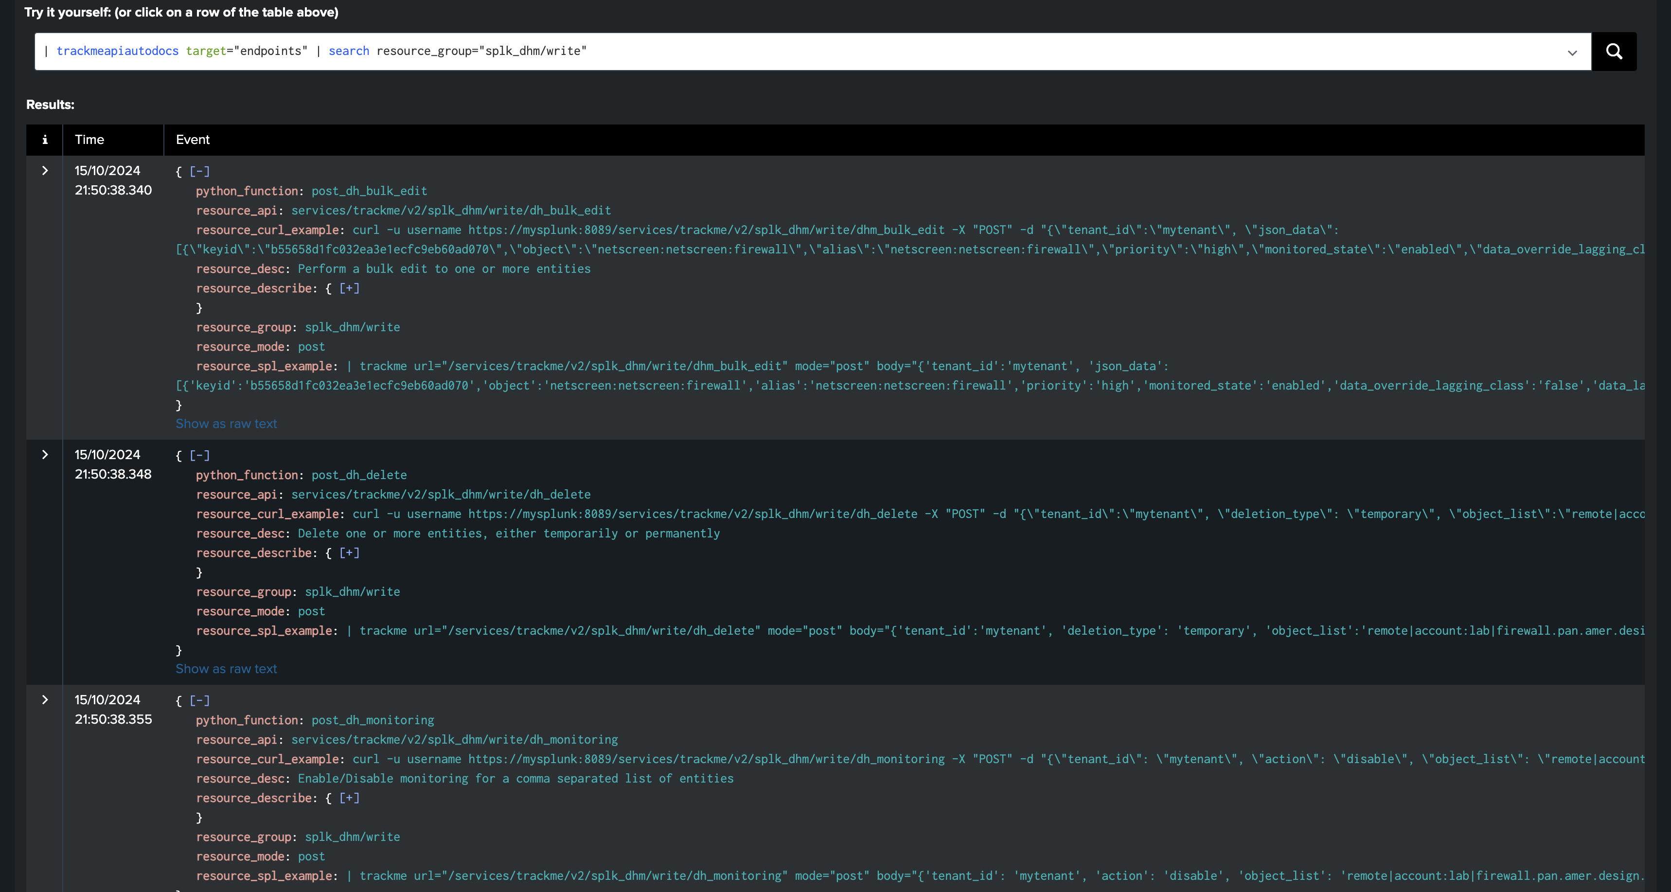Screen dimensions: 1671x892
Task: Click the splk_dhm/write resource_group value in first event
Action: tap(352, 328)
